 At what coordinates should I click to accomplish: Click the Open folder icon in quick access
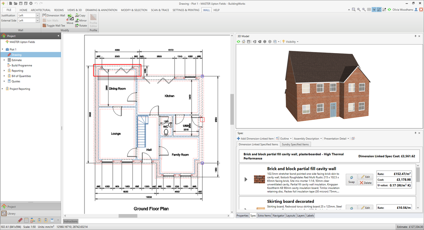point(16,3)
